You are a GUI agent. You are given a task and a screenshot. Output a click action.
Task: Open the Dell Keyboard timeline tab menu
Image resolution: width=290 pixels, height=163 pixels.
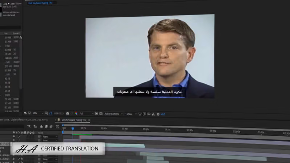[x=89, y=120]
